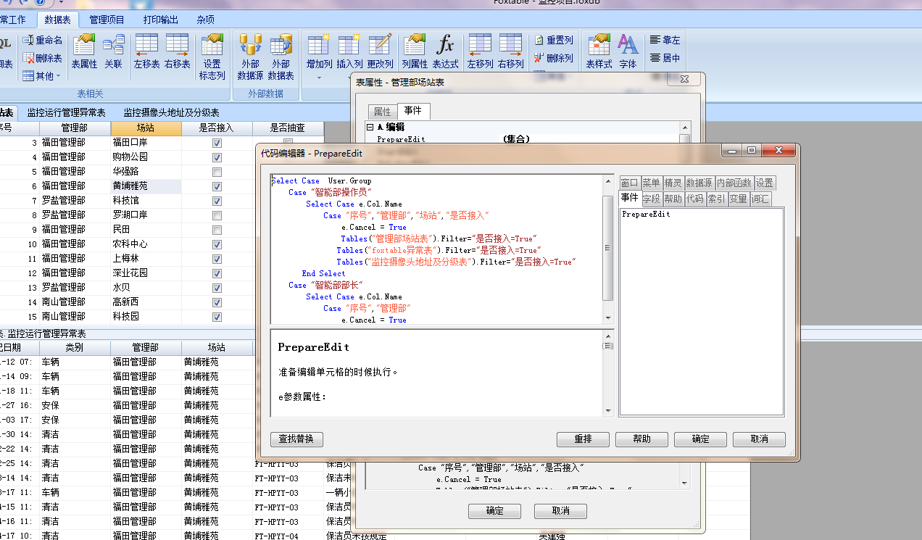922x540 pixels.
Task: Click 确定 in the code editor
Action: 700,439
